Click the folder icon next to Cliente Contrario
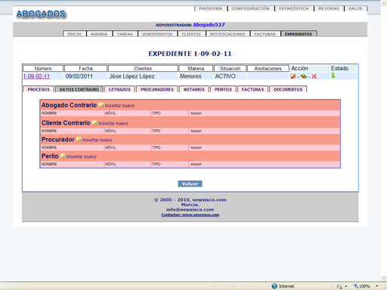Screen dimensions: 387x290 (x=94, y=122)
